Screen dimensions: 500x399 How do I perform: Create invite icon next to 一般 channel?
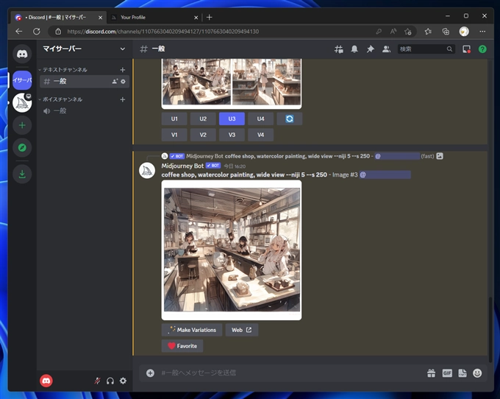[115, 82]
